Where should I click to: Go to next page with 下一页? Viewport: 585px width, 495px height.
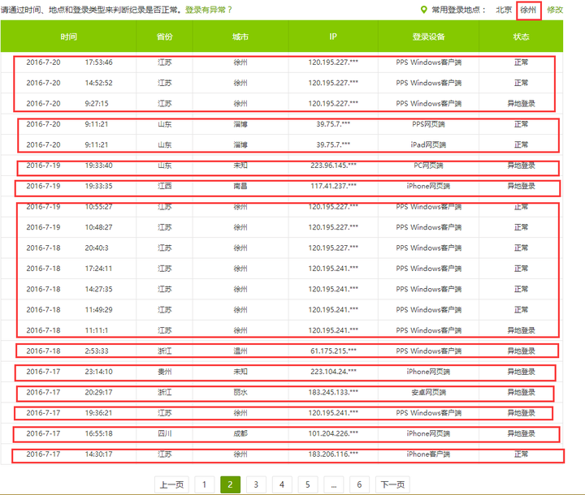(x=392, y=484)
